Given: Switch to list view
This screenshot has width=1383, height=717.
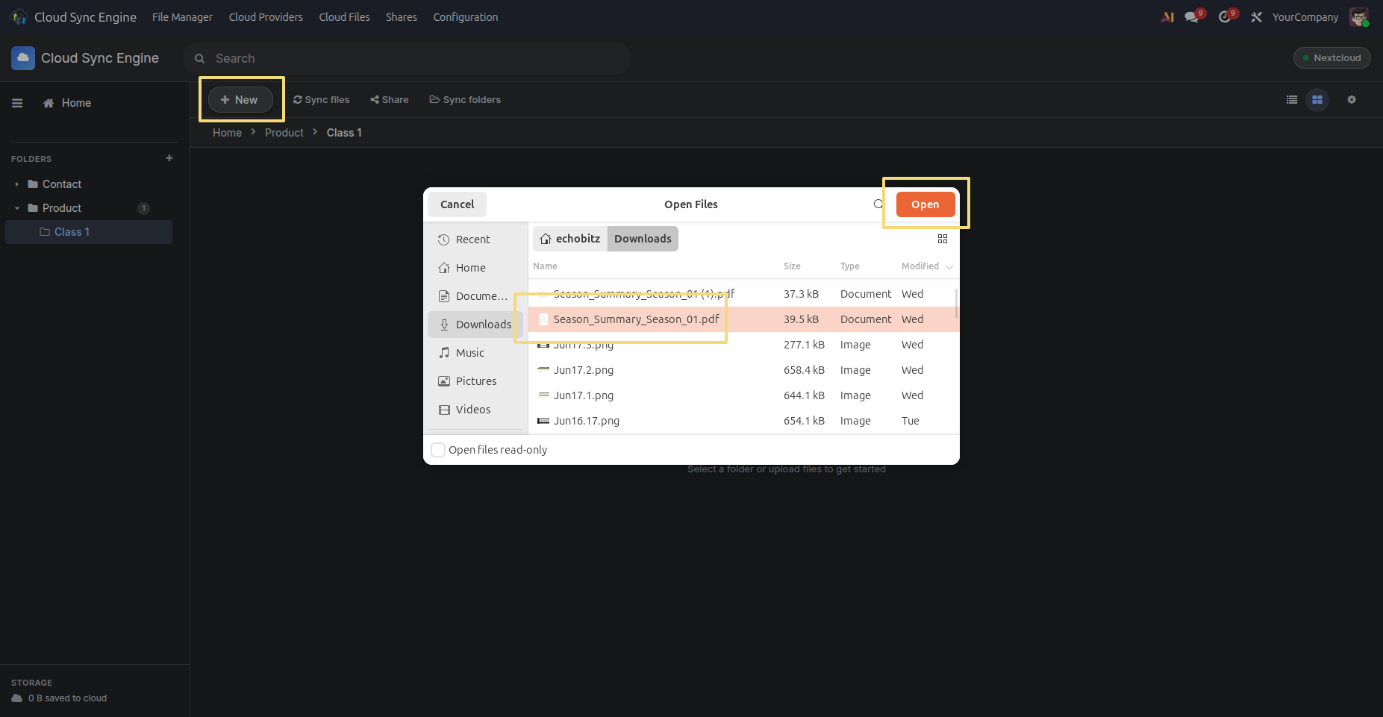Looking at the screenshot, I should point(1292,100).
